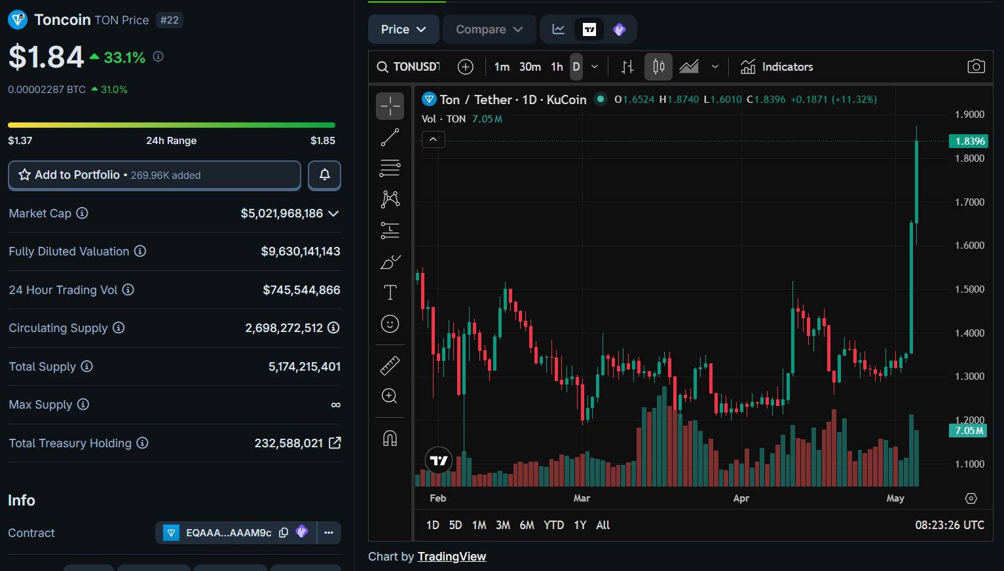Set chart interval to 1m
The height and width of the screenshot is (571, 1004).
[502, 67]
